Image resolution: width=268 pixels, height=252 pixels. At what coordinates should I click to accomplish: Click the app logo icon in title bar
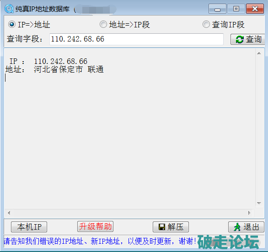[9, 9]
